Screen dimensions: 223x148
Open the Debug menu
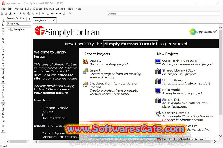coord(37,9)
